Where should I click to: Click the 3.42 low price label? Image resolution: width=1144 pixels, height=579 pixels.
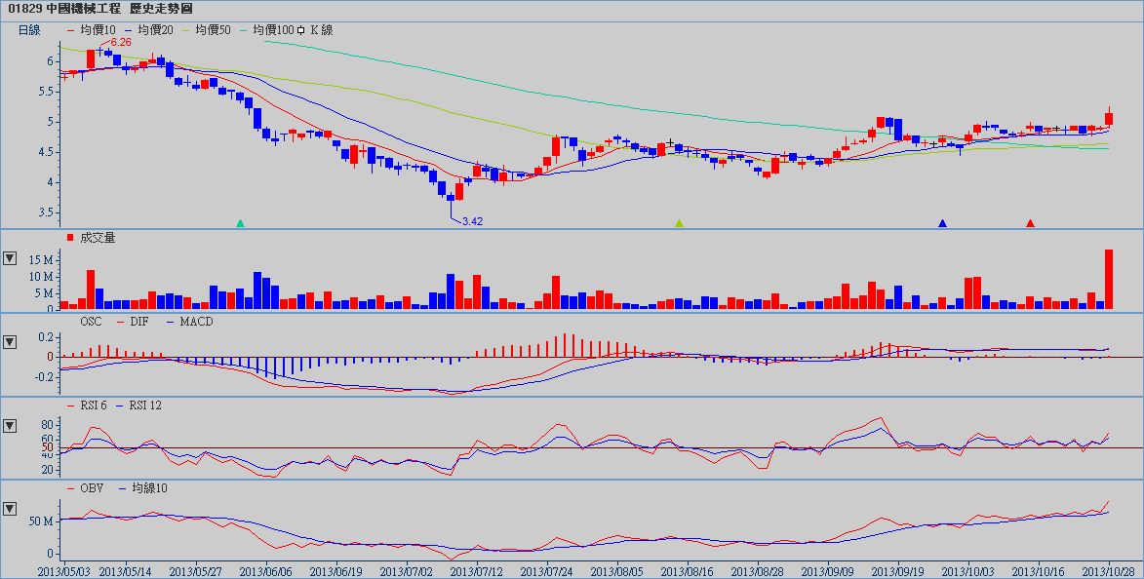click(x=472, y=221)
